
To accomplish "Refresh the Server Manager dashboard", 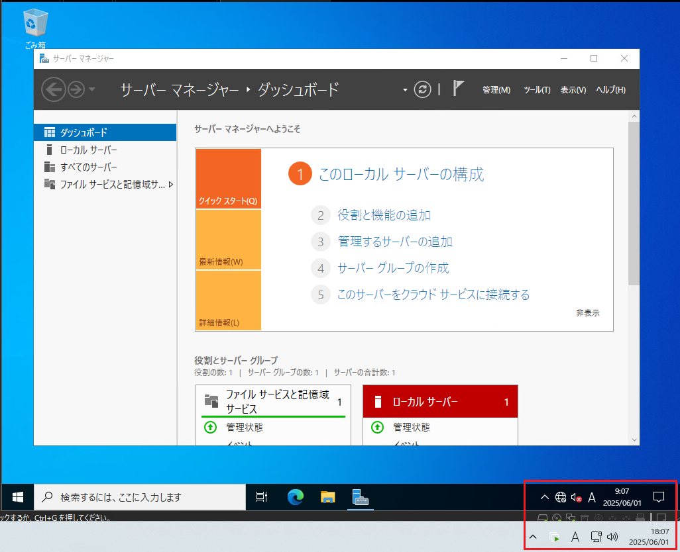I will (x=422, y=89).
